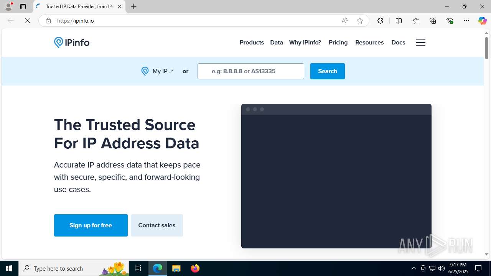491x276 pixels.
Task: Open the Data menu
Action: pyautogui.click(x=277, y=43)
